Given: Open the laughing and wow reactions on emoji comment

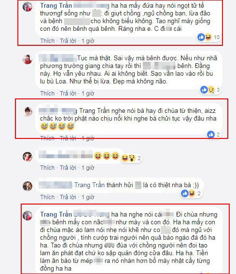Looking at the screenshot, I should click(x=131, y=158).
